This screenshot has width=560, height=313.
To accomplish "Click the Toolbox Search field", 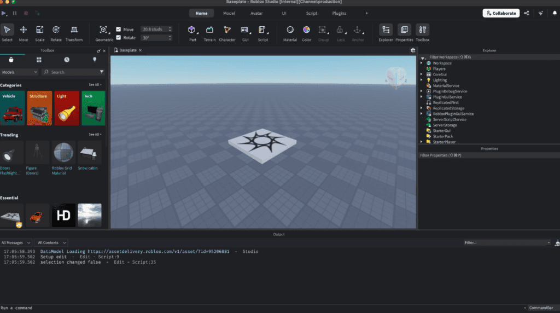I will click(73, 72).
